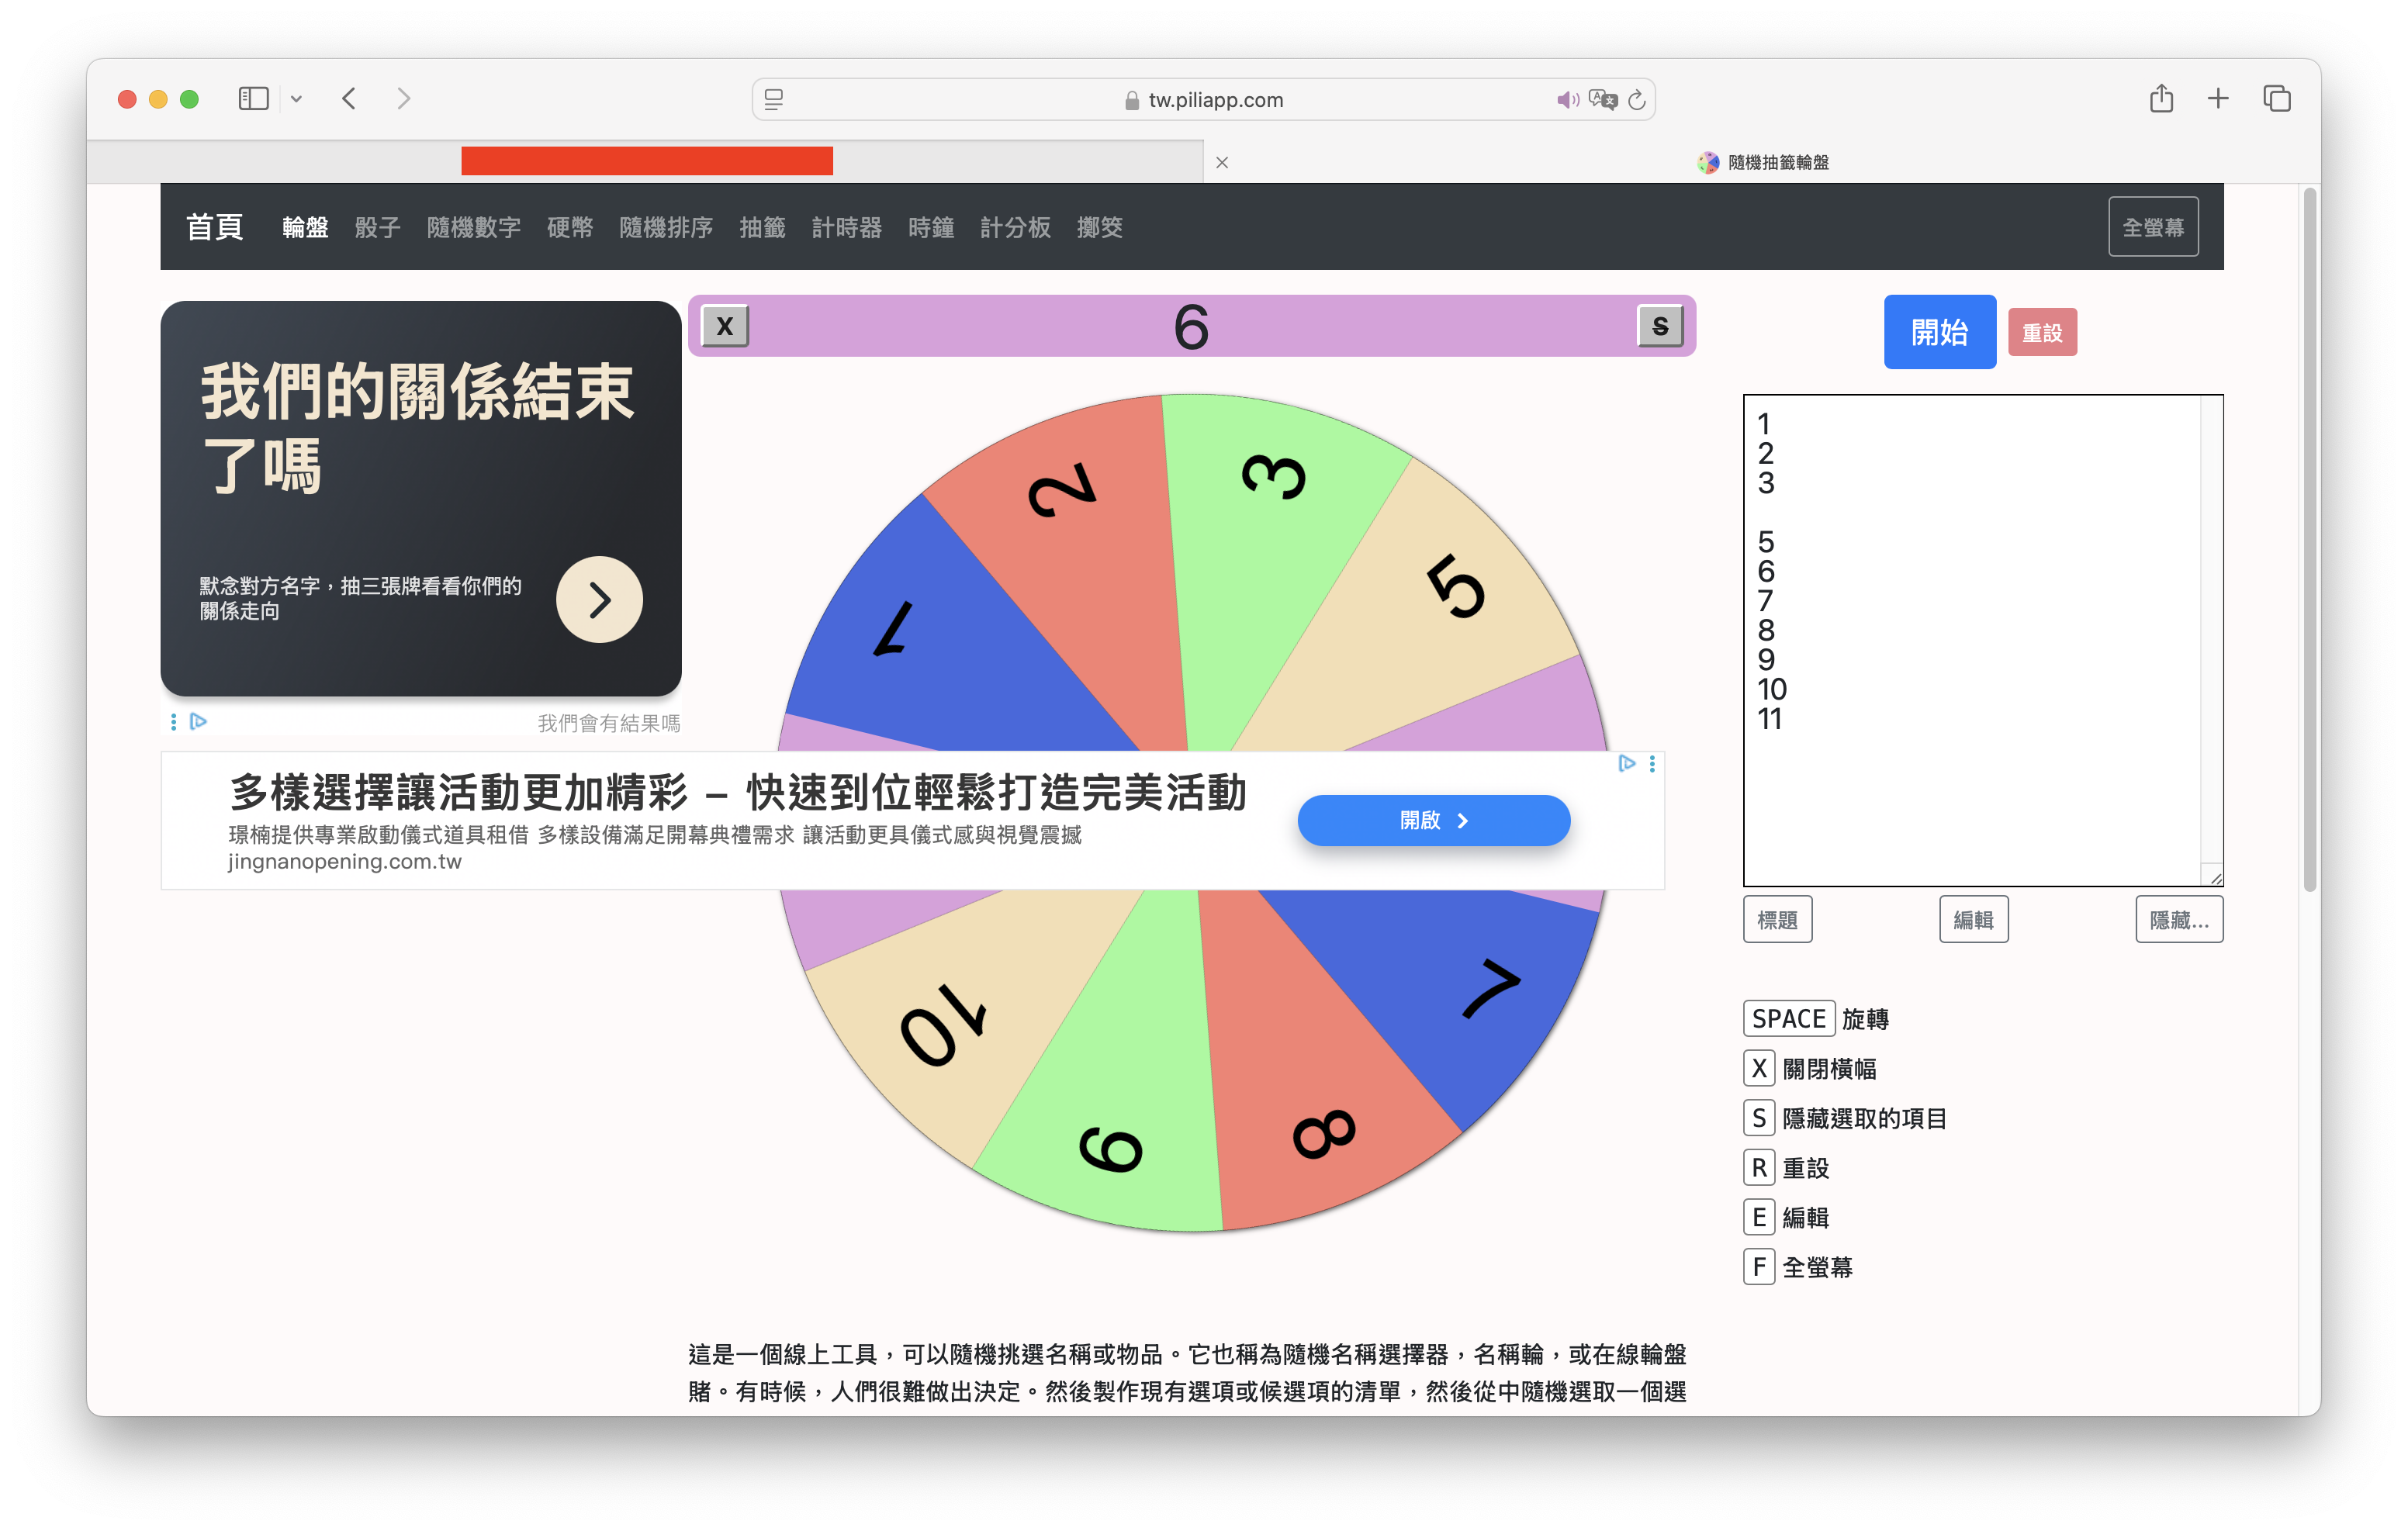Reload the page with refresh icon
The height and width of the screenshot is (1531, 2408).
click(1637, 100)
